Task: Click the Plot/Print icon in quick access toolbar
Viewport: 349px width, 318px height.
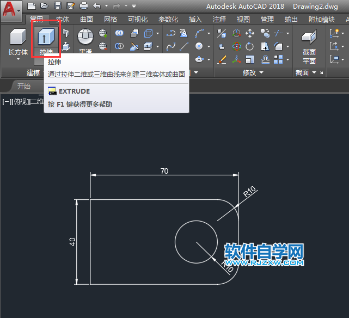Action: tap(84, 7)
